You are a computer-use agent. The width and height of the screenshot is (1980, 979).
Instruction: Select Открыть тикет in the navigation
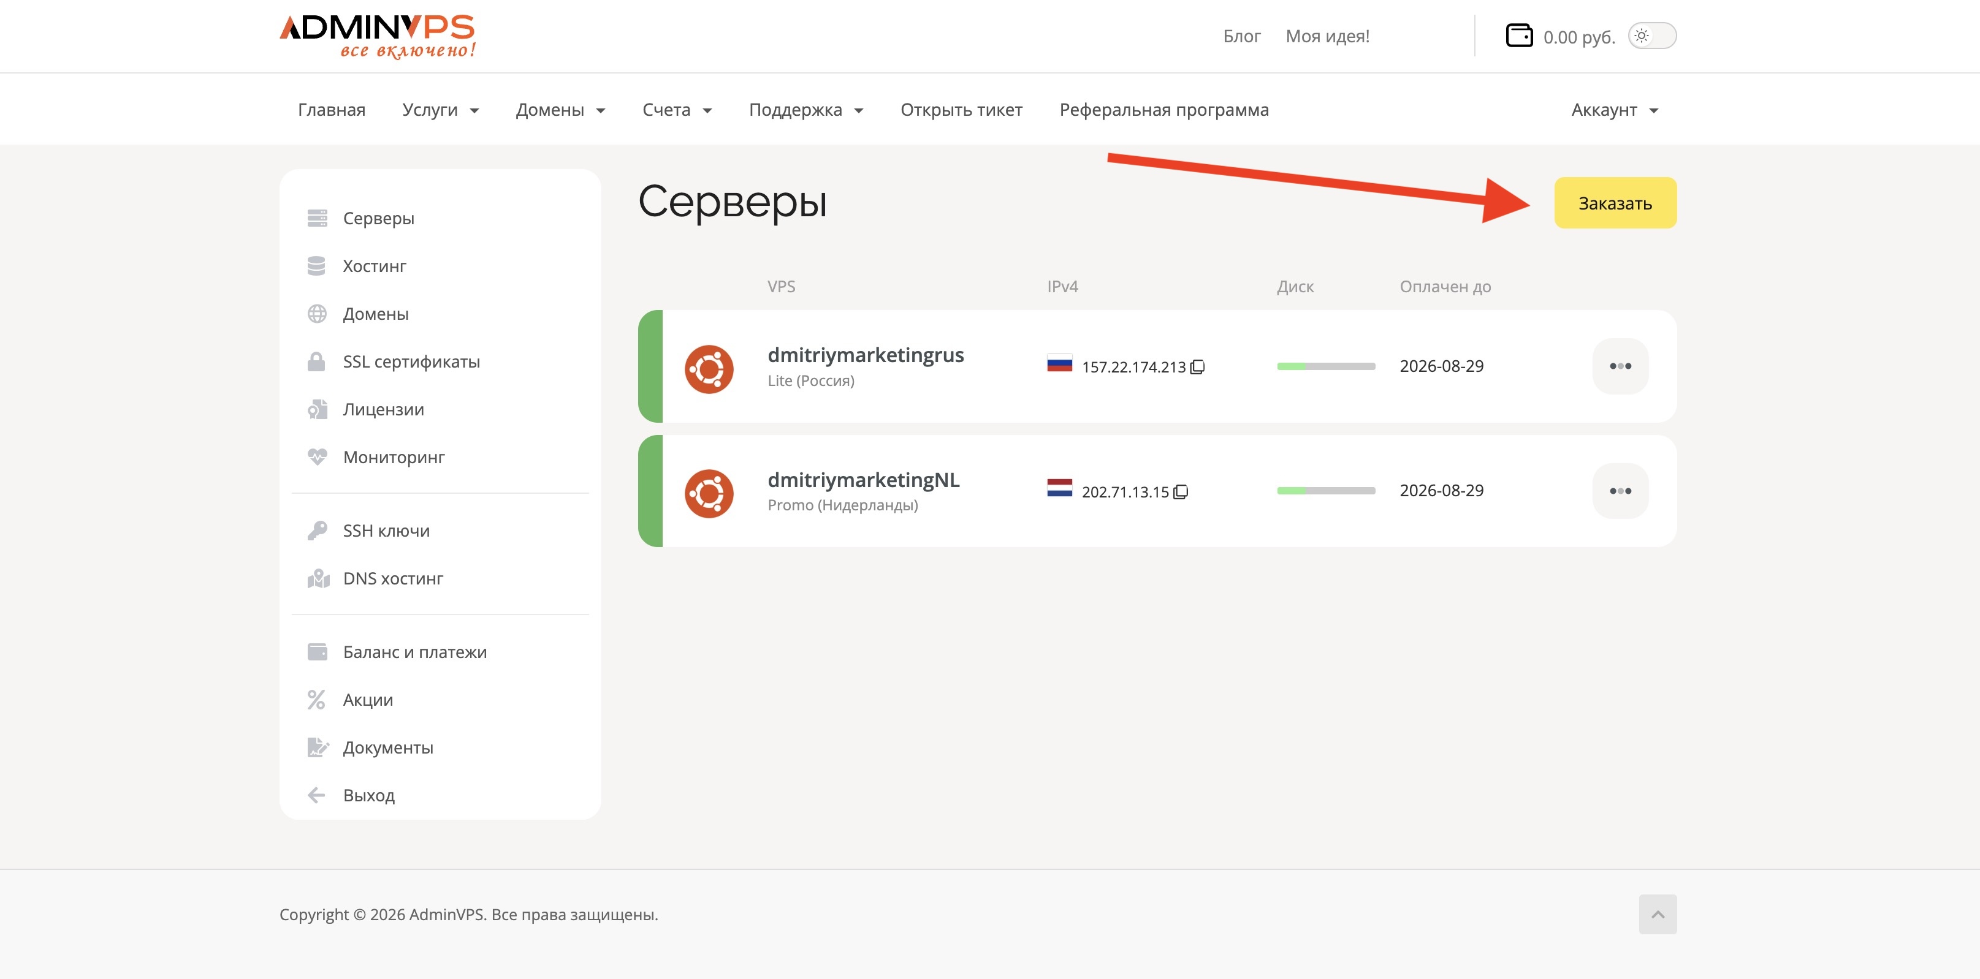pos(961,110)
